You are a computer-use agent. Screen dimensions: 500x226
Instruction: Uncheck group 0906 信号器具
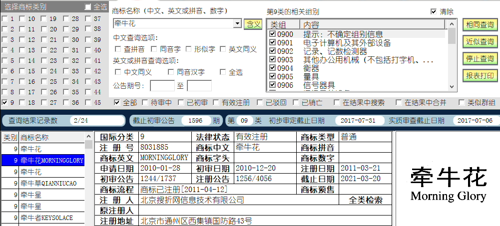click(x=273, y=85)
